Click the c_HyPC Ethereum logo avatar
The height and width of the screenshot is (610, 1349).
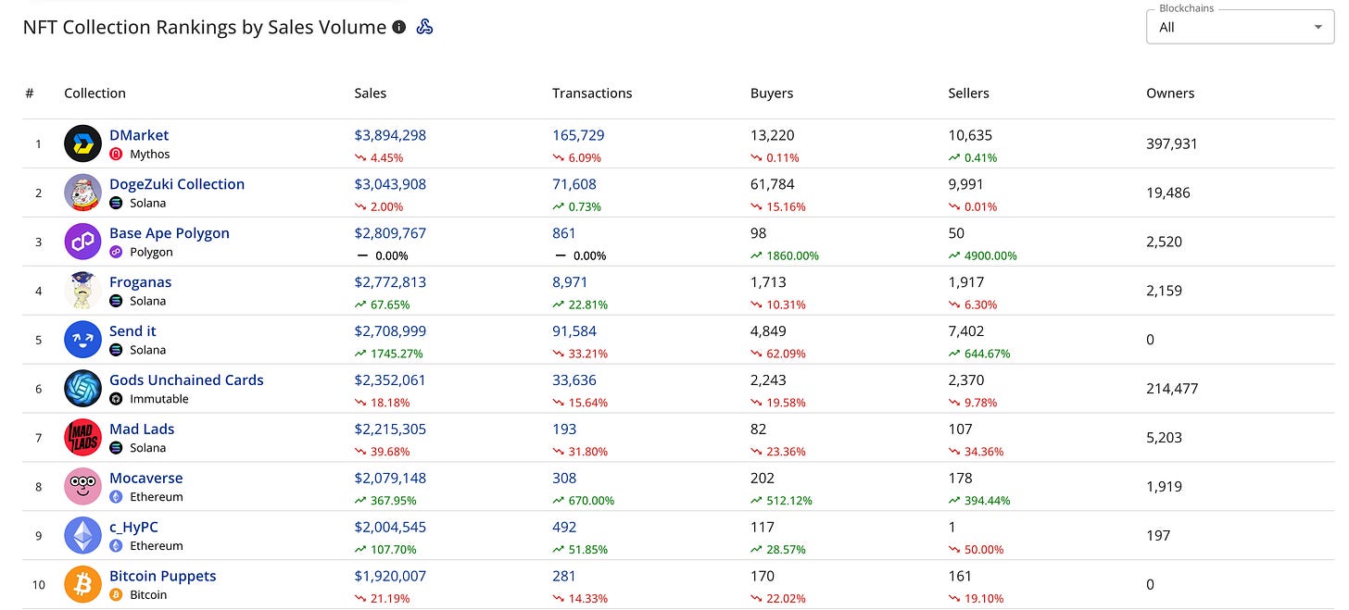[x=82, y=536]
